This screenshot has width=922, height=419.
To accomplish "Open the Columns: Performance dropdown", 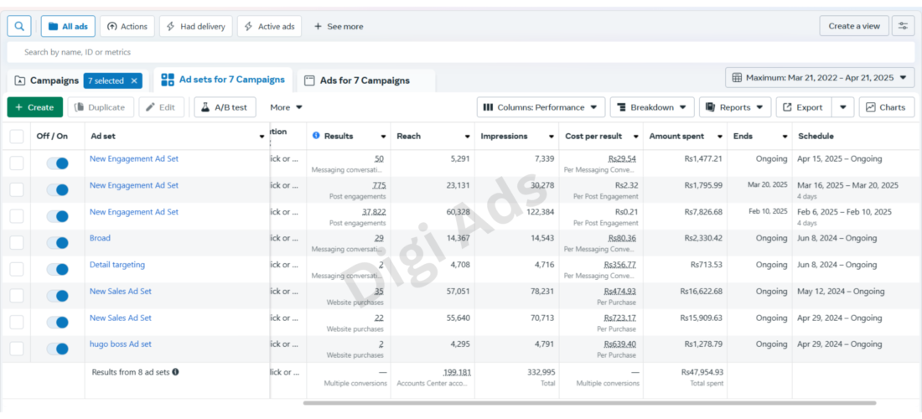I will click(541, 107).
